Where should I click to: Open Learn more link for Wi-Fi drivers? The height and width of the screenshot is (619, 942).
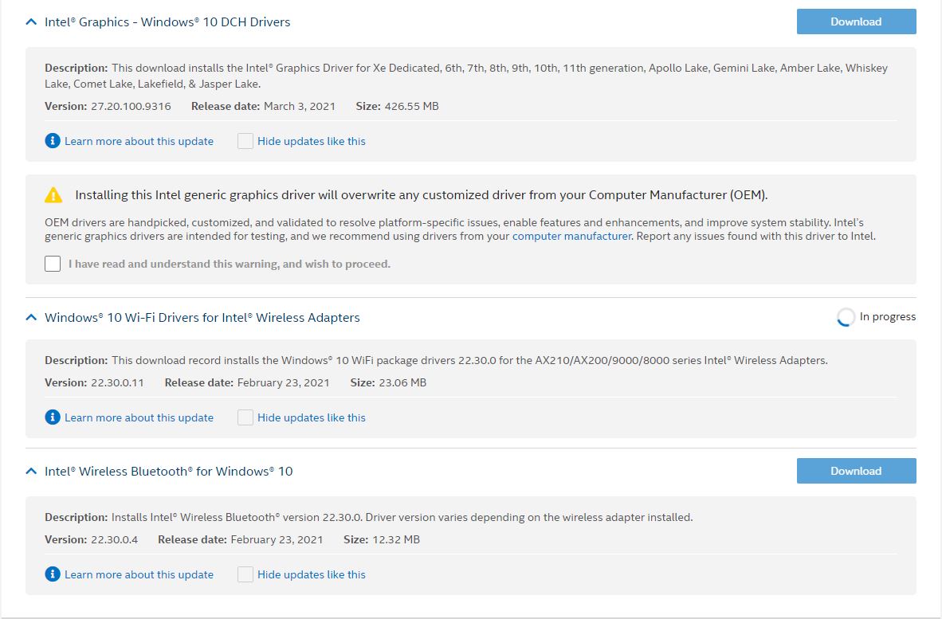point(139,417)
